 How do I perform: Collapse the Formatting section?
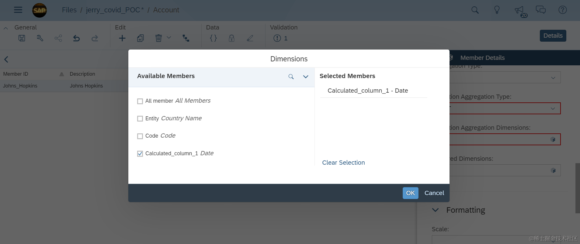[435, 210]
